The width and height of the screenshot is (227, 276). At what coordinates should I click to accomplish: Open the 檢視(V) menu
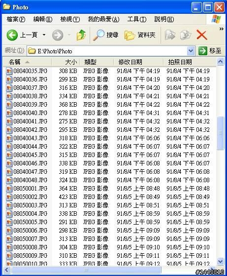(70, 19)
